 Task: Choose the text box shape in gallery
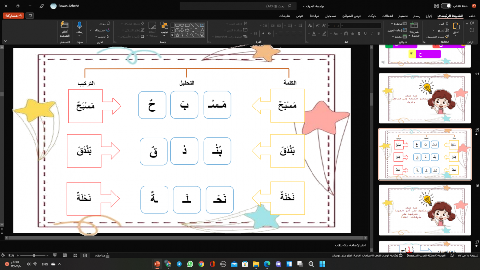click(x=202, y=25)
